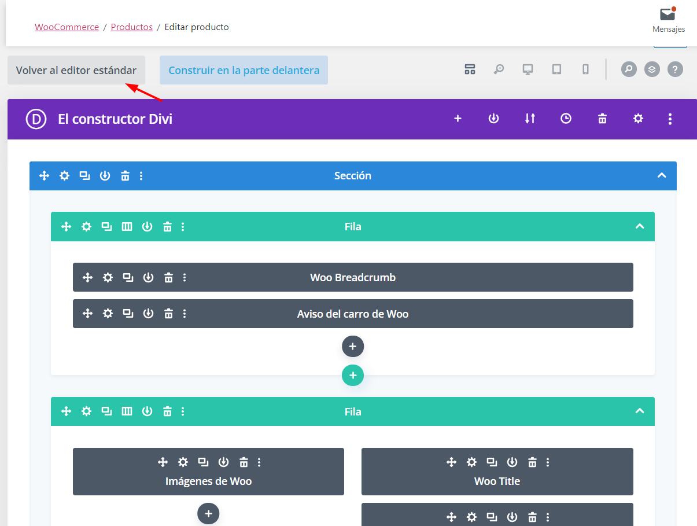Click the power icon in Divi header
Screen dimensions: 697x526
coord(493,119)
